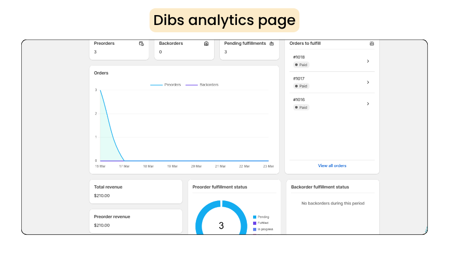
Task: Click the Total revenue $210.00 value
Action: (102, 196)
